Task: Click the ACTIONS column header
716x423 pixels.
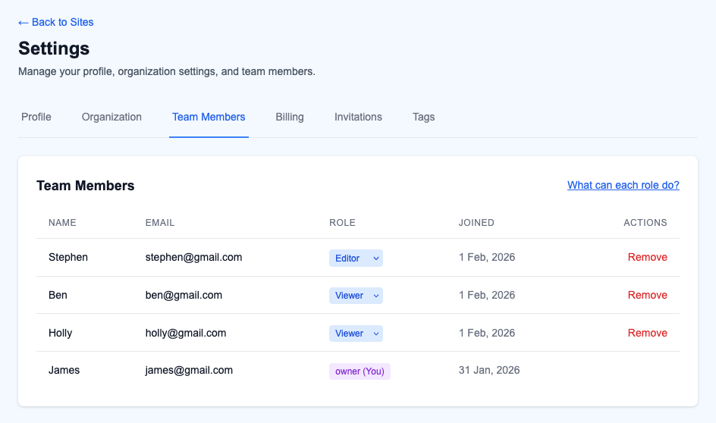Action: click(x=645, y=223)
